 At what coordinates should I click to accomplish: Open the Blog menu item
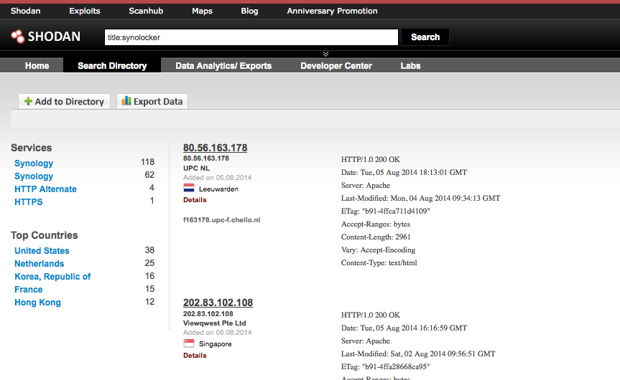(x=249, y=11)
